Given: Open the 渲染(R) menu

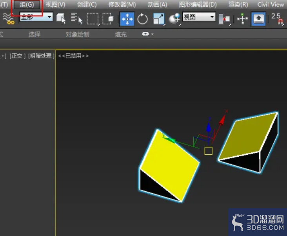Looking at the screenshot, I should [x=238, y=5].
